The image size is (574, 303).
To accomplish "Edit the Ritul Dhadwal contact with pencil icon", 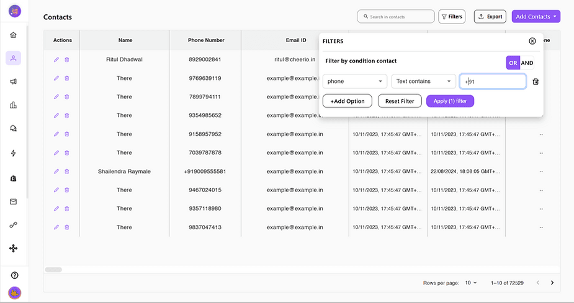I will (56, 59).
